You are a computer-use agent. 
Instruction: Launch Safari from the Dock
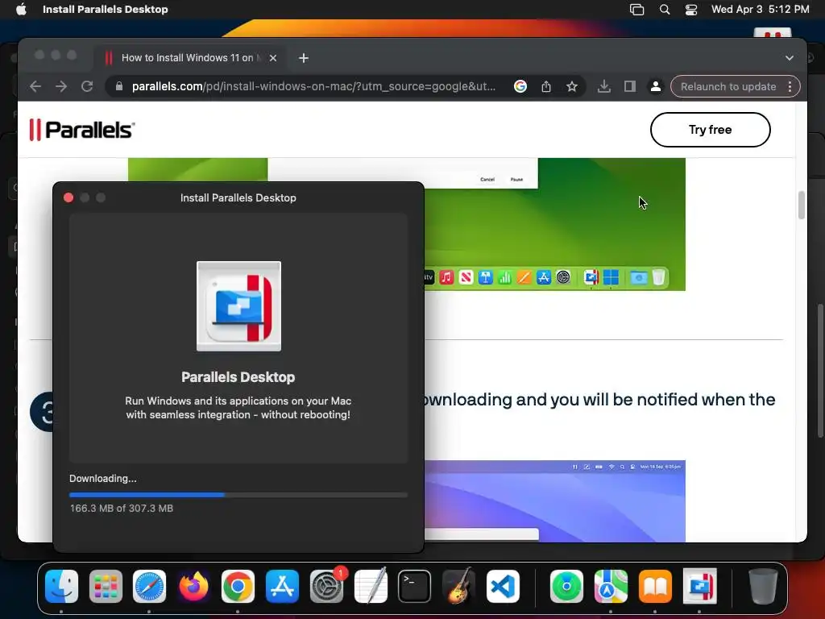(x=149, y=586)
